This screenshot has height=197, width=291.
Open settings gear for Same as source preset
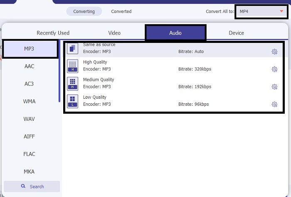(x=274, y=52)
